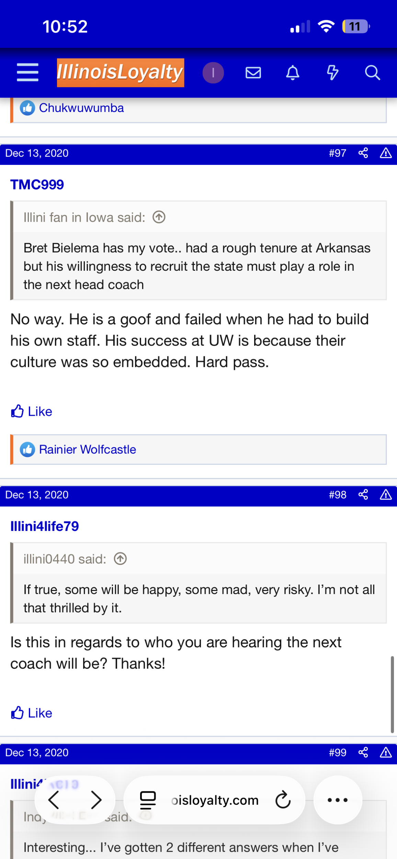397x859 pixels.
Task: Go back with browser back arrow
Action: coord(54,800)
